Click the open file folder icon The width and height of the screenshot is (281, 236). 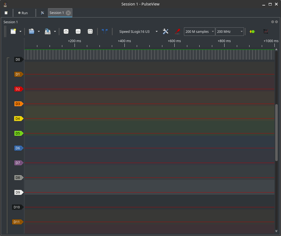[x=32, y=31]
